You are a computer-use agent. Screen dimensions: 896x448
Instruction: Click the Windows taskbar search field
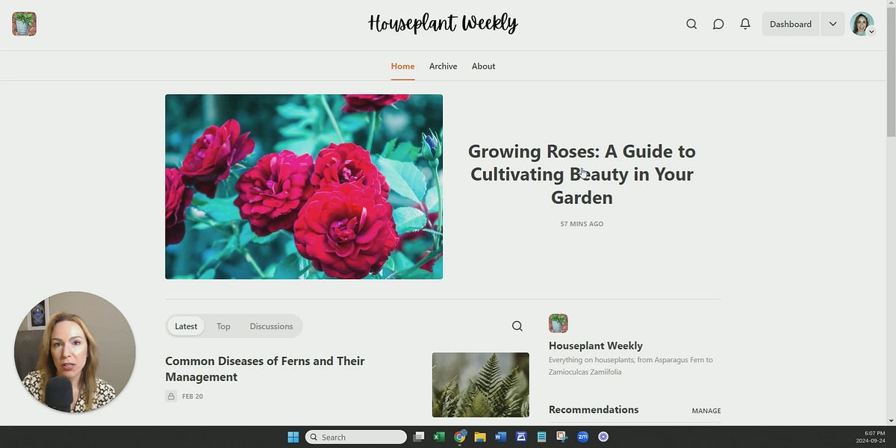click(355, 437)
